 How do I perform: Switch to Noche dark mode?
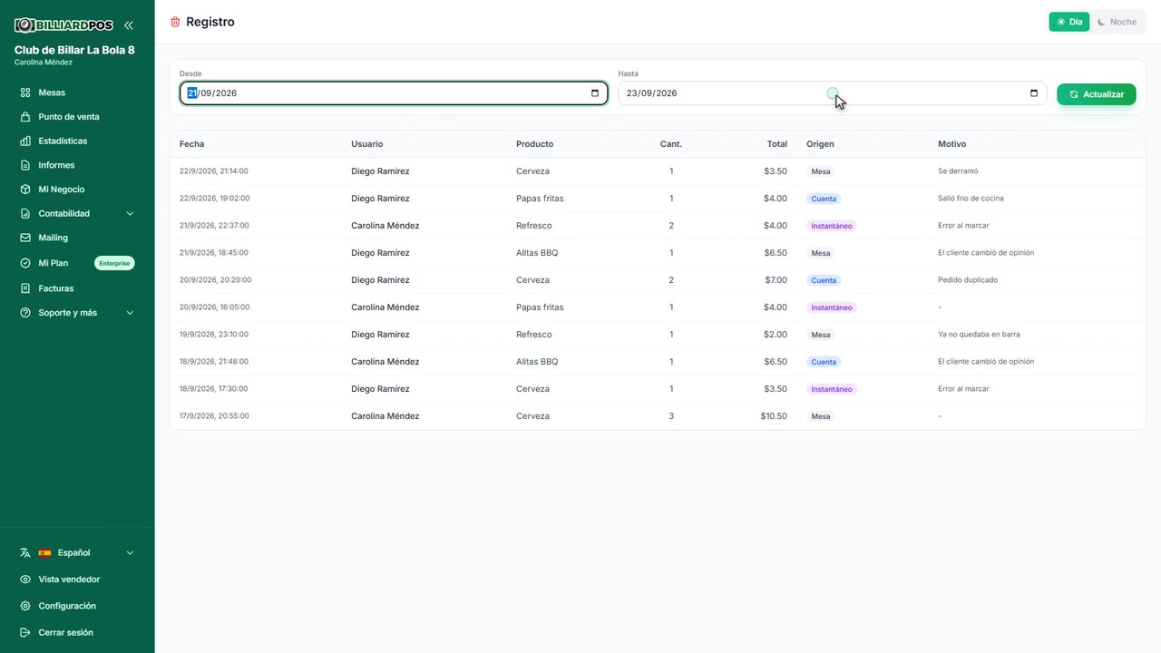tap(1117, 22)
